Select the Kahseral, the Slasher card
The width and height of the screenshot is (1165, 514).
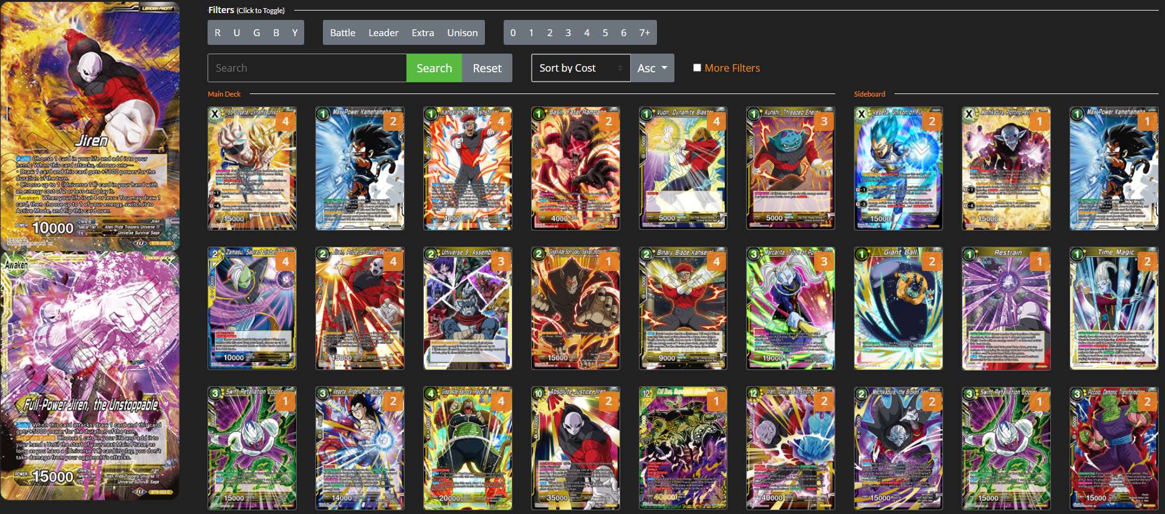[x=467, y=168]
